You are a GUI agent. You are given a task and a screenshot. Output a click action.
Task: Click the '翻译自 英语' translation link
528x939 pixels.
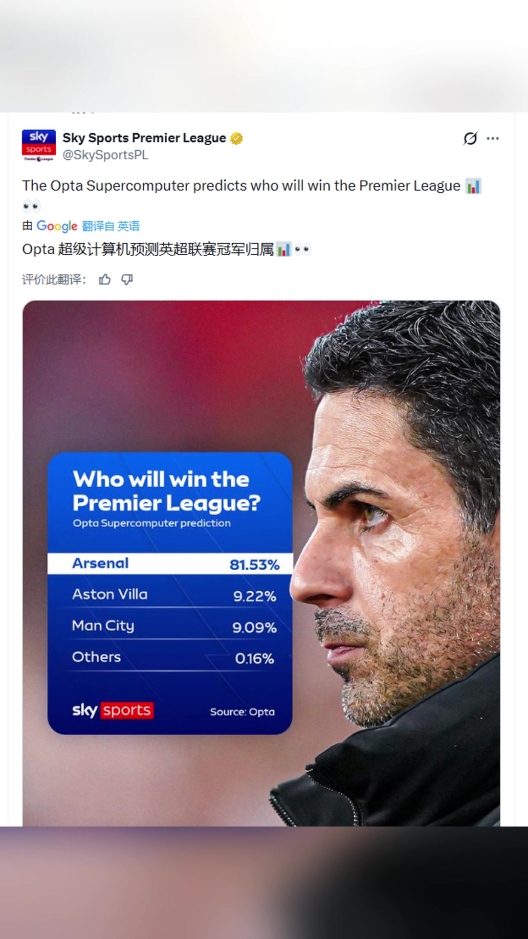pos(111,226)
